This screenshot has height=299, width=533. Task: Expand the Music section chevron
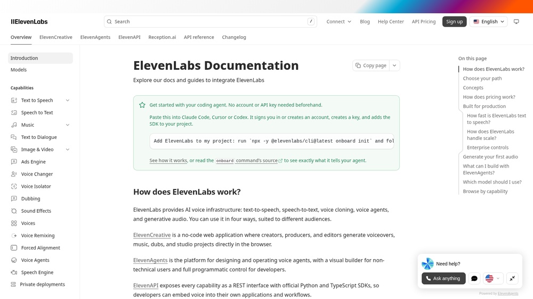(x=68, y=125)
